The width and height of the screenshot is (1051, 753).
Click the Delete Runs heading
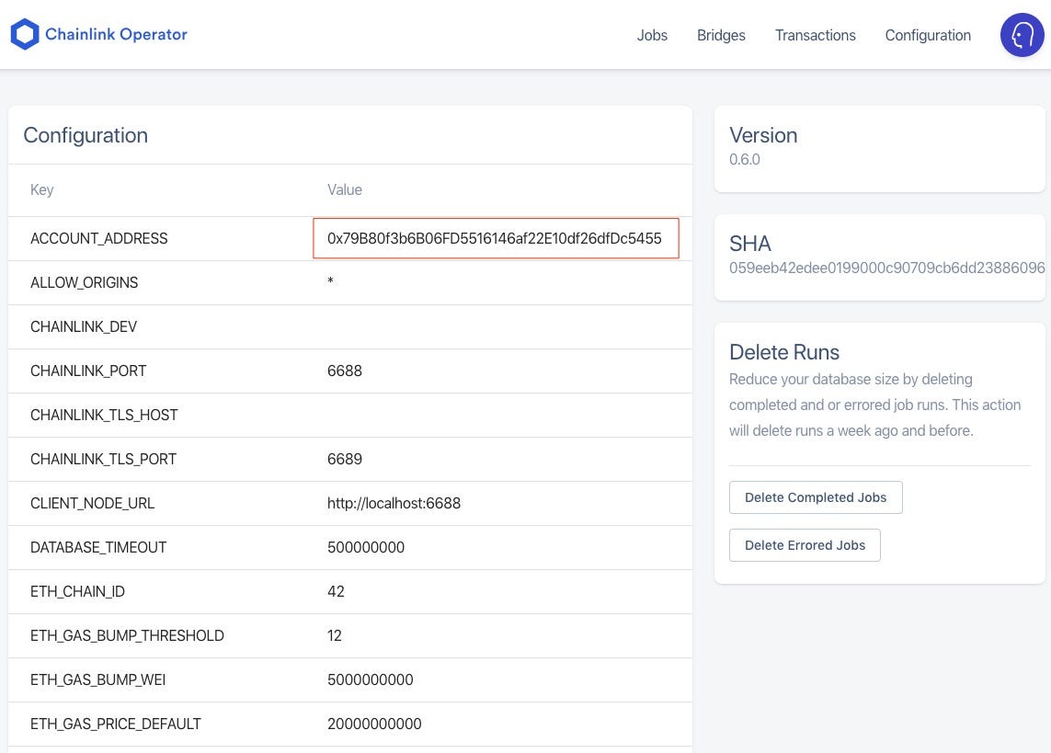(784, 352)
